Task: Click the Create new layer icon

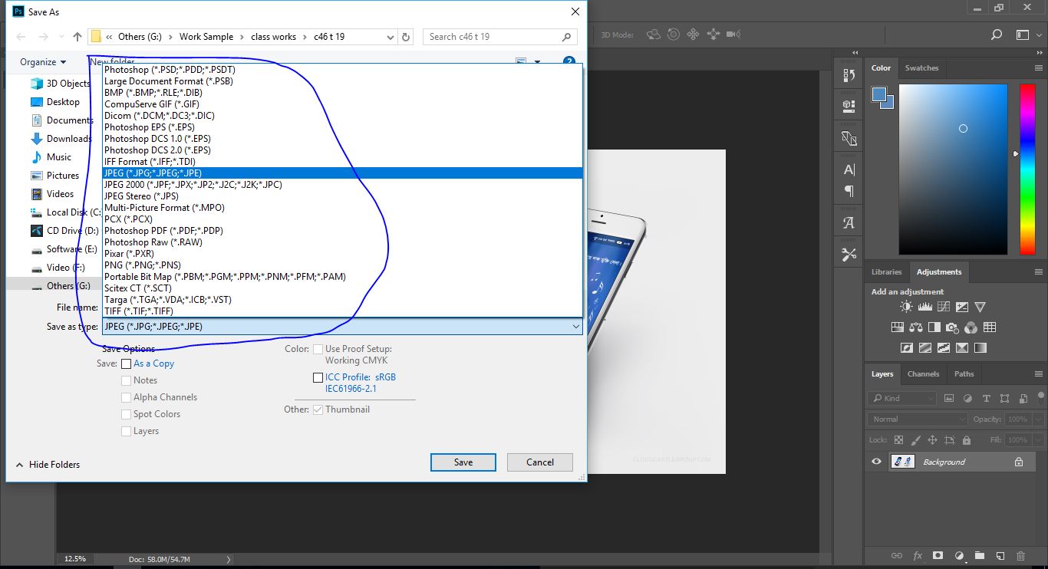Action: (1000, 556)
